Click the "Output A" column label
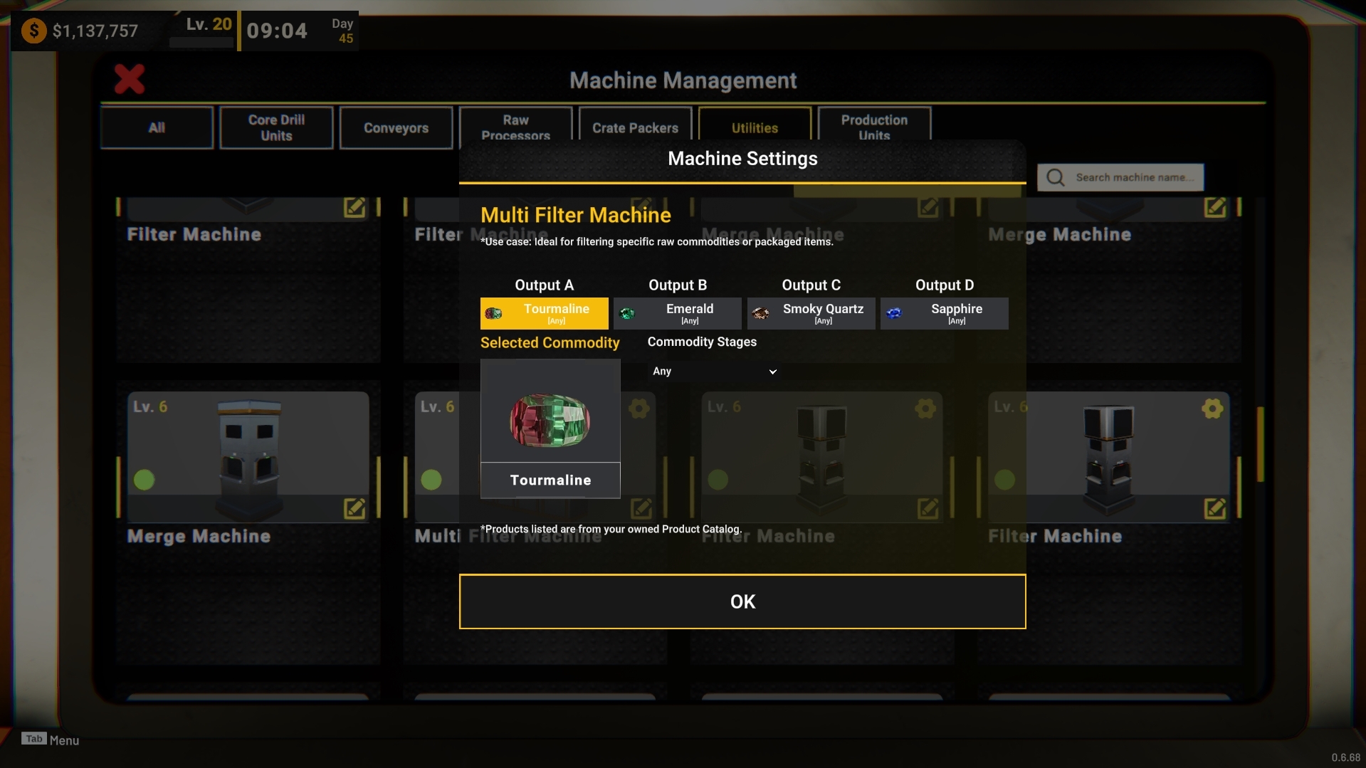The width and height of the screenshot is (1366, 768). 544,285
